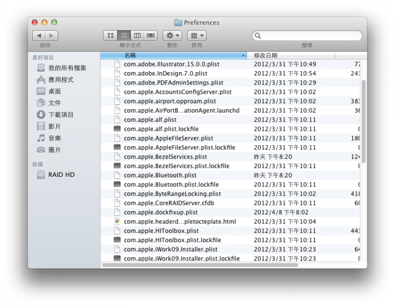Go forward with the right arrow button
Viewport: 395px width, 307px height.
pyautogui.click(x=51, y=36)
